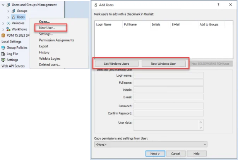Click the List Windows Users button
The width and height of the screenshot is (238, 160).
(x=116, y=64)
